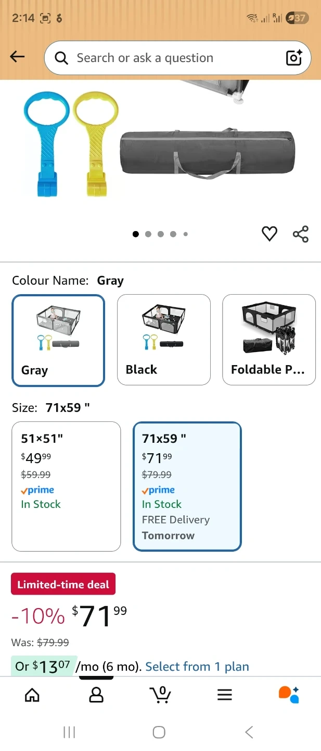This screenshot has width=321, height=751.
Task: Tap the share icon
Action: tap(301, 234)
